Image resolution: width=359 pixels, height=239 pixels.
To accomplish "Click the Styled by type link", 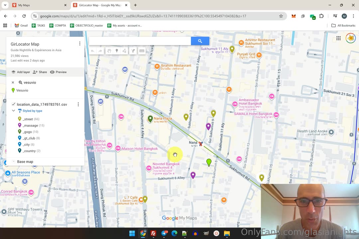I will (32, 111).
